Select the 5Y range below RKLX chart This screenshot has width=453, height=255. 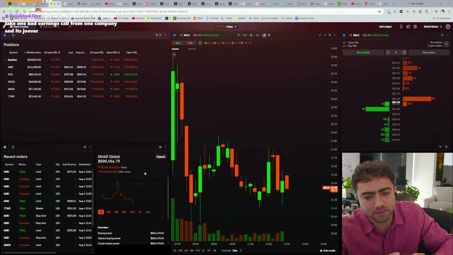(209, 250)
